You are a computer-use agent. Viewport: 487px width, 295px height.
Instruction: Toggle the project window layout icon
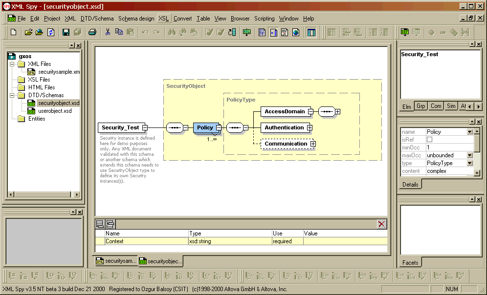coord(311,32)
